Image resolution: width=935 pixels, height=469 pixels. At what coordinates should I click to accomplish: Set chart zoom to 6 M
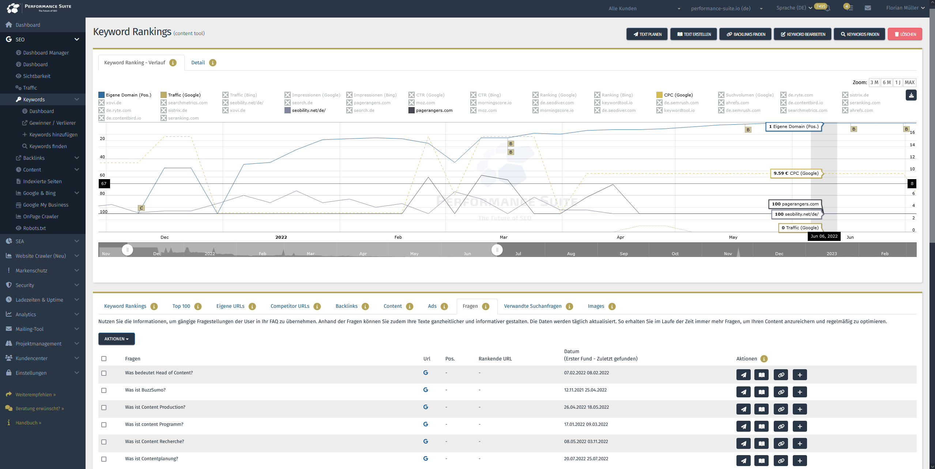(886, 83)
